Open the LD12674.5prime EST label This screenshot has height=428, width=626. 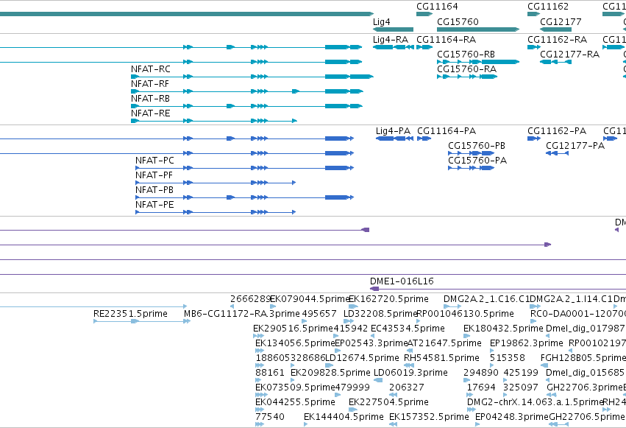point(362,358)
